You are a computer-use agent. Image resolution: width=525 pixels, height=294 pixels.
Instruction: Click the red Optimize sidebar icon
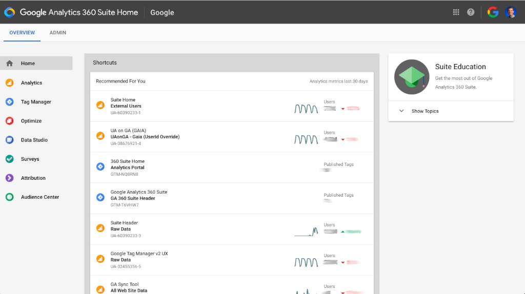(9, 121)
